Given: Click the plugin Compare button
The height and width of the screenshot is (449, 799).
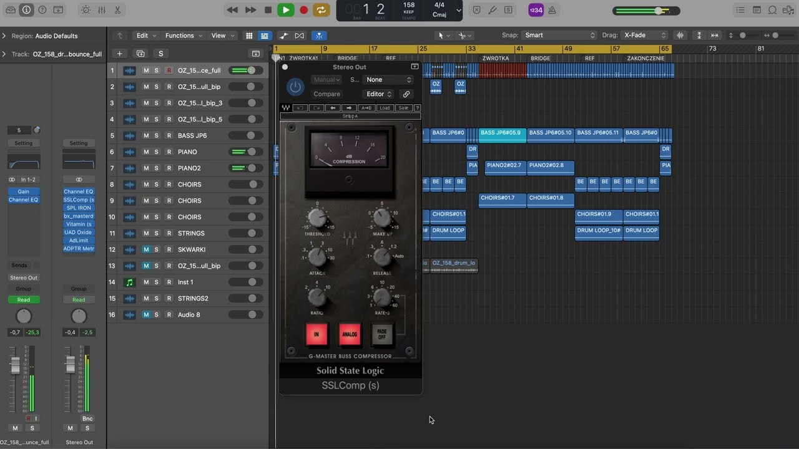Looking at the screenshot, I should (326, 94).
